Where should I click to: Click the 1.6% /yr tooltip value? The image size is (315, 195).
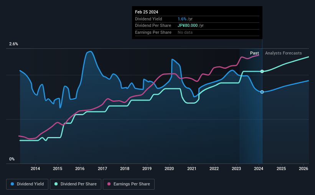(x=185, y=19)
